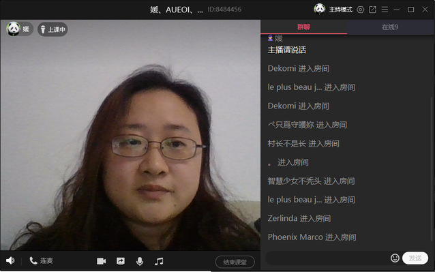Click the 上课中 class status badge

point(52,29)
